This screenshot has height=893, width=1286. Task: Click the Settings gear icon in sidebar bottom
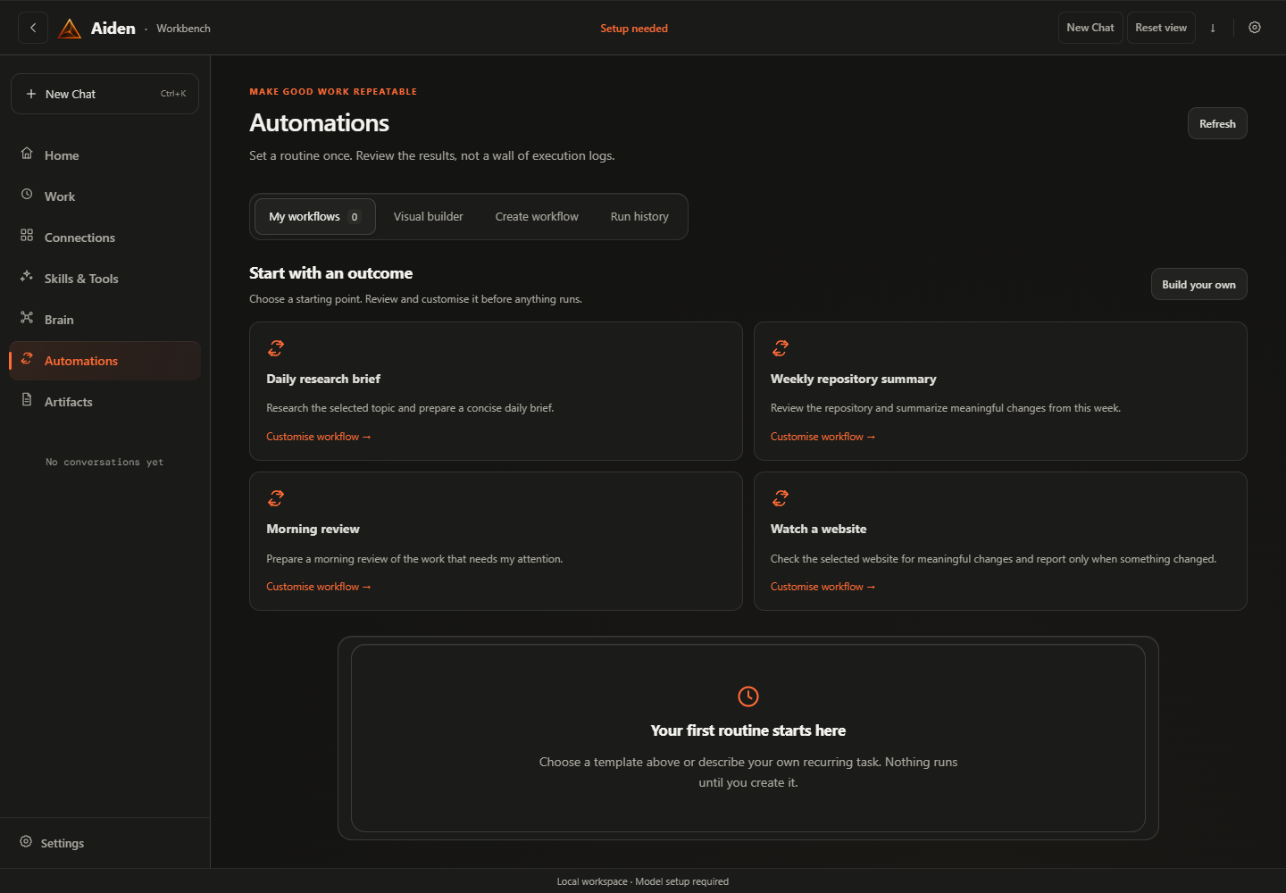(x=26, y=842)
